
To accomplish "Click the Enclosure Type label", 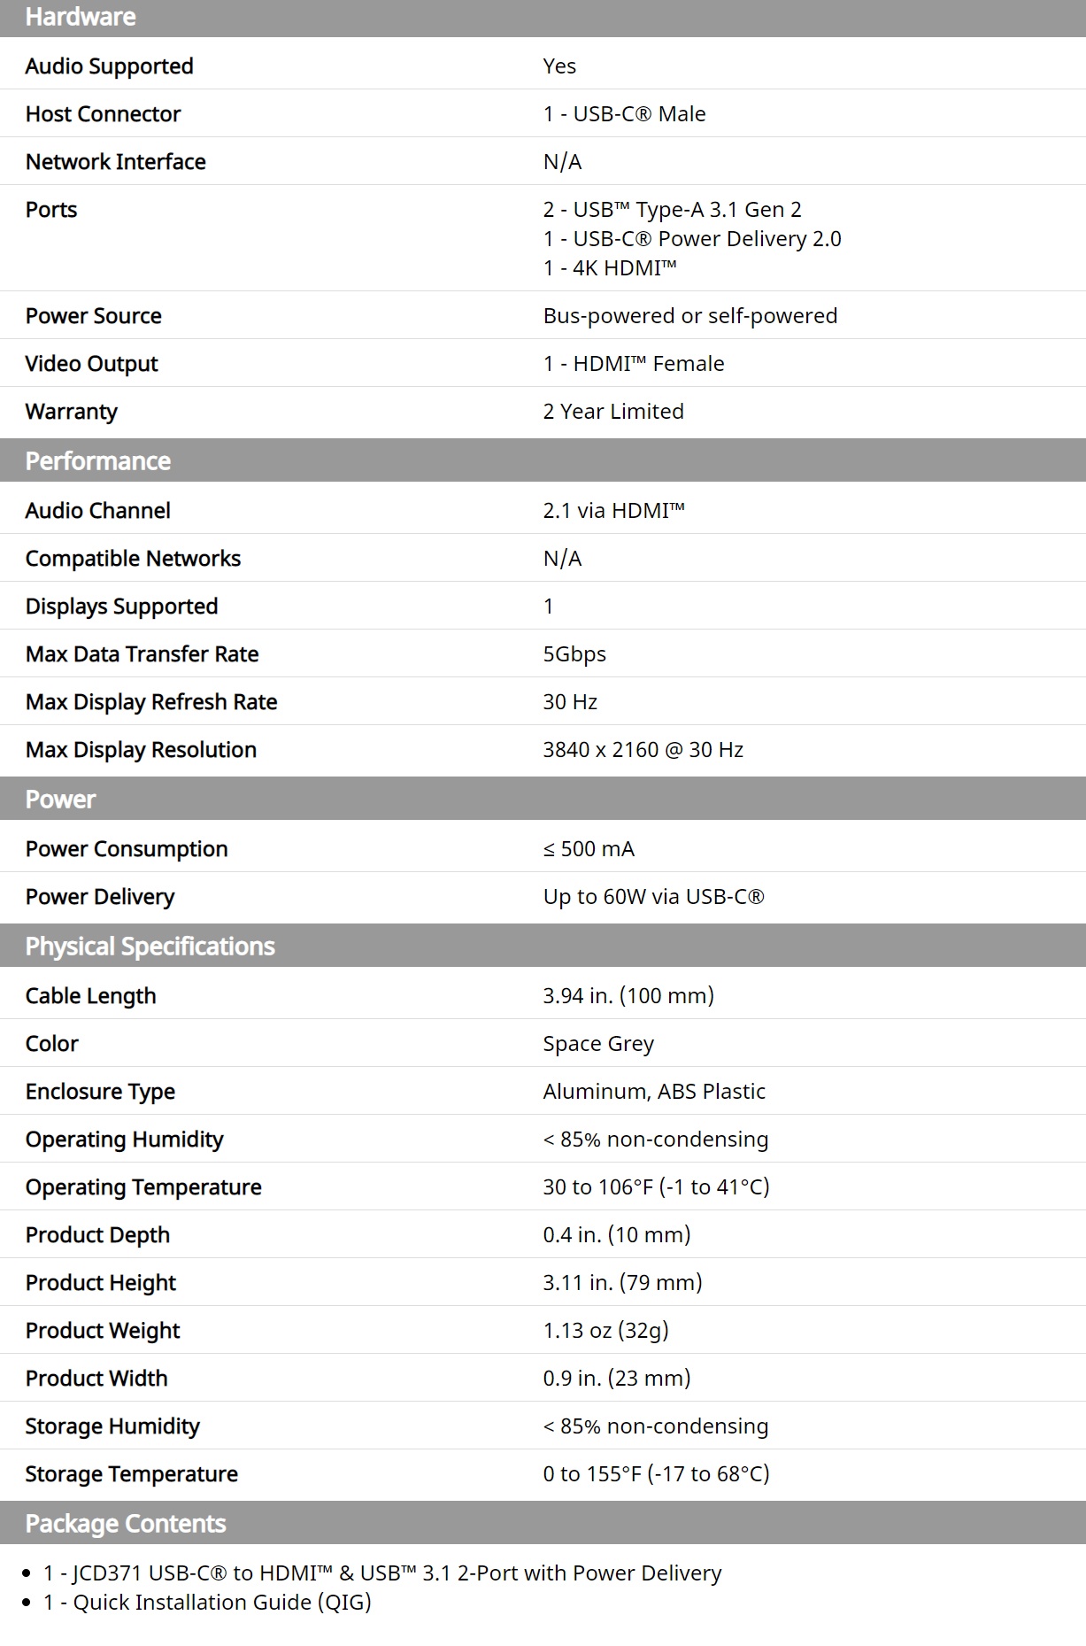I will [x=100, y=1091].
